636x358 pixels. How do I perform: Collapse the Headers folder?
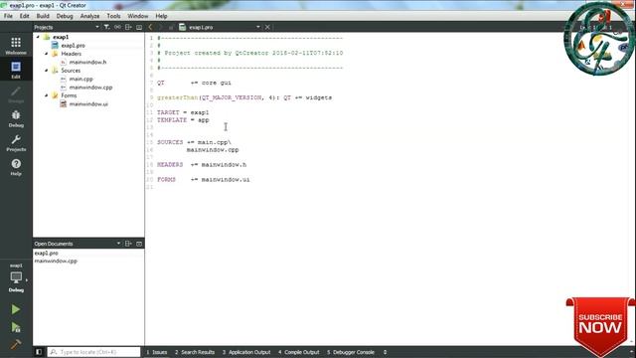47,54
